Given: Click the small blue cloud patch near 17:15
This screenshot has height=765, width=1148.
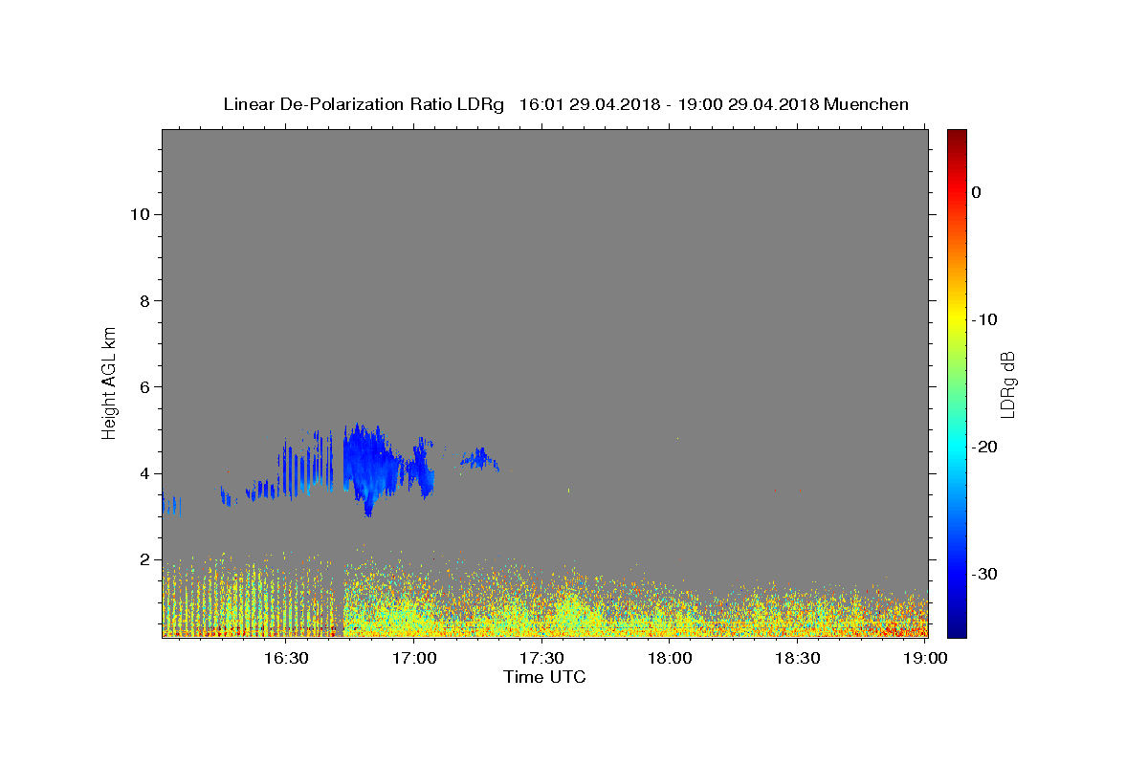Looking at the screenshot, I should 479,459.
